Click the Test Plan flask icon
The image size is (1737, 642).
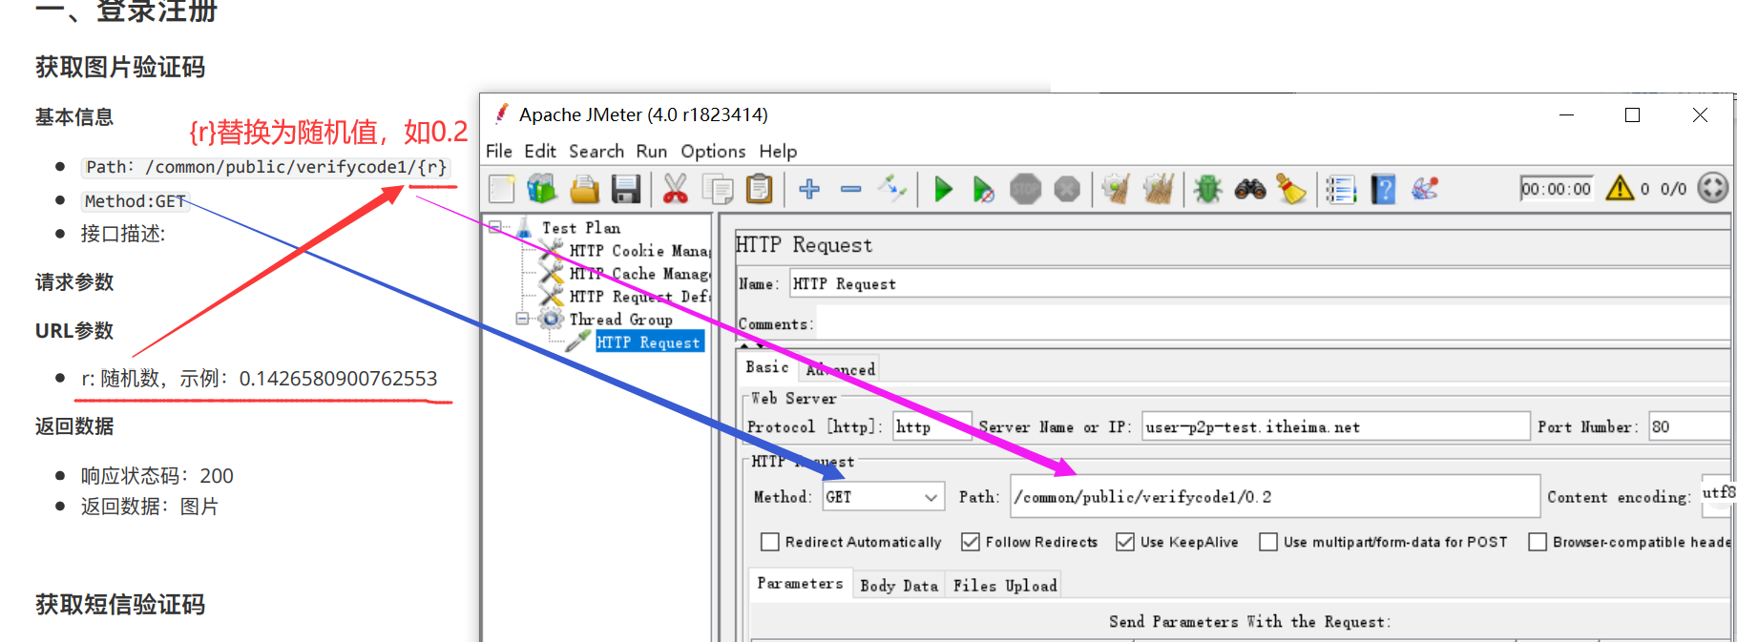(x=524, y=227)
